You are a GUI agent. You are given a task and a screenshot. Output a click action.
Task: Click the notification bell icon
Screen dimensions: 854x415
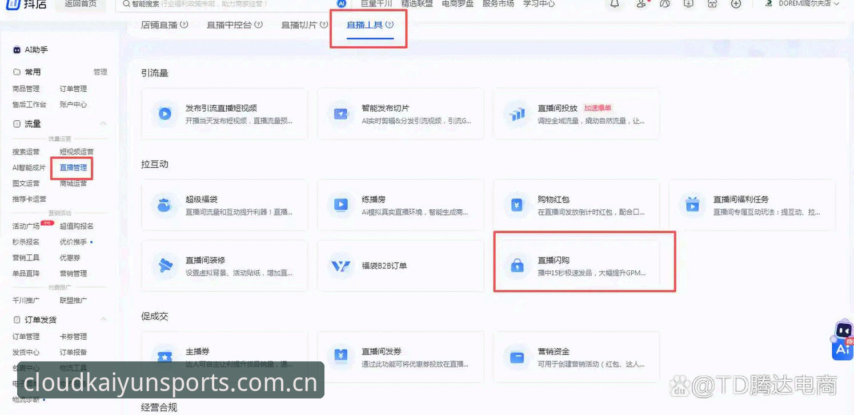point(615,3)
